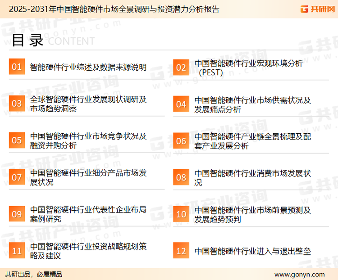Select the orange 04 chapter number badge
The width and height of the screenshot is (338, 280).
coord(181,104)
